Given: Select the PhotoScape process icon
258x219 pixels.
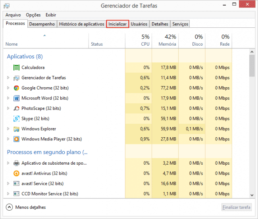Looking at the screenshot, I should click(16, 108).
